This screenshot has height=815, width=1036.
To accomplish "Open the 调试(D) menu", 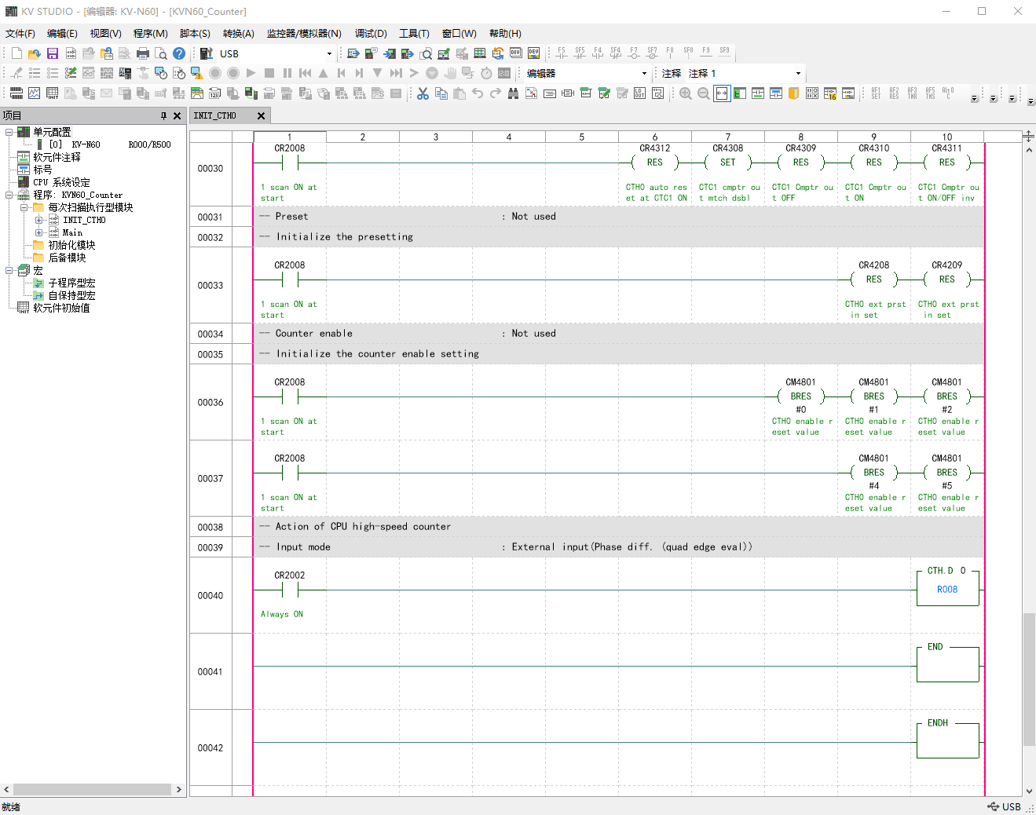I will (x=371, y=33).
